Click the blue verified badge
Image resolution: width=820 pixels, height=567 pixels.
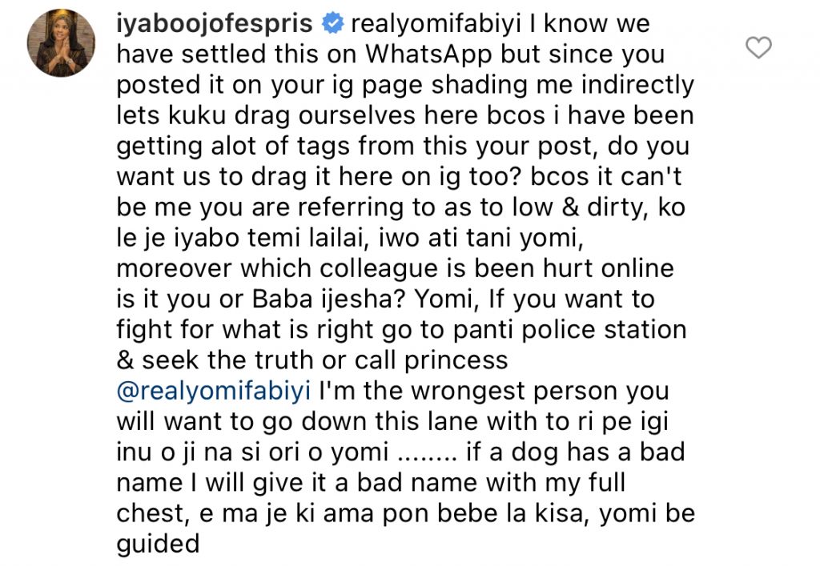click(x=332, y=24)
